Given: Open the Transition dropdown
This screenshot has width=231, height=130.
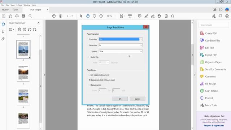Looking at the screenshot, I should (120, 39).
